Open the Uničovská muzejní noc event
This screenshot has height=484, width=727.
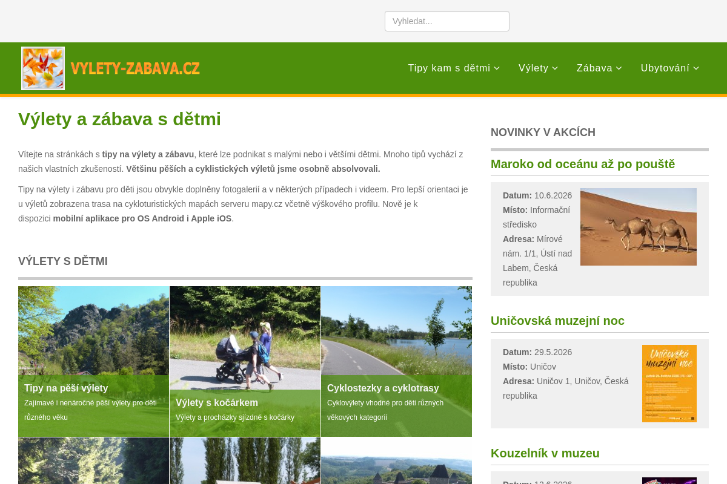click(x=557, y=321)
